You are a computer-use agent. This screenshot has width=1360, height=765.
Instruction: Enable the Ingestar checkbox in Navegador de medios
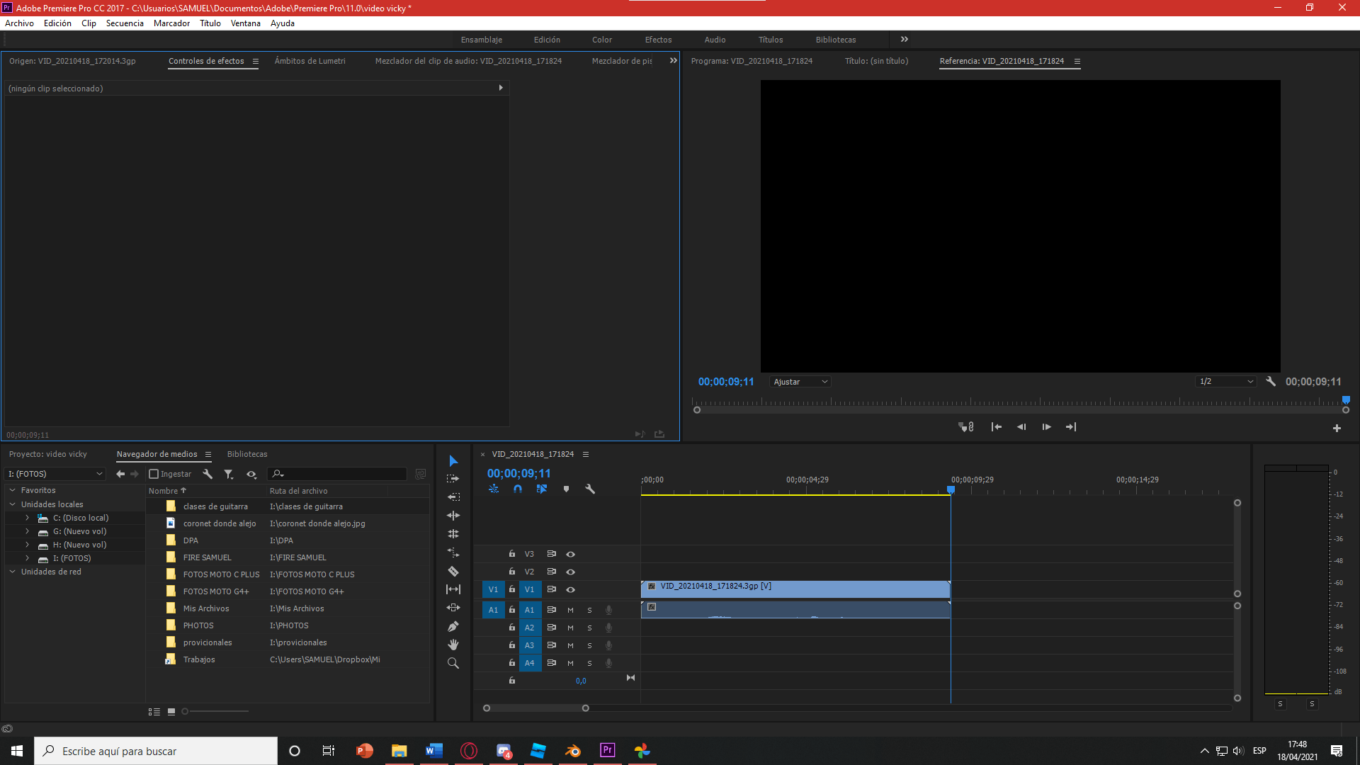tap(153, 473)
